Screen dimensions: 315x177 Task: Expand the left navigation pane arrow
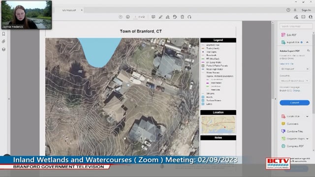(9, 99)
